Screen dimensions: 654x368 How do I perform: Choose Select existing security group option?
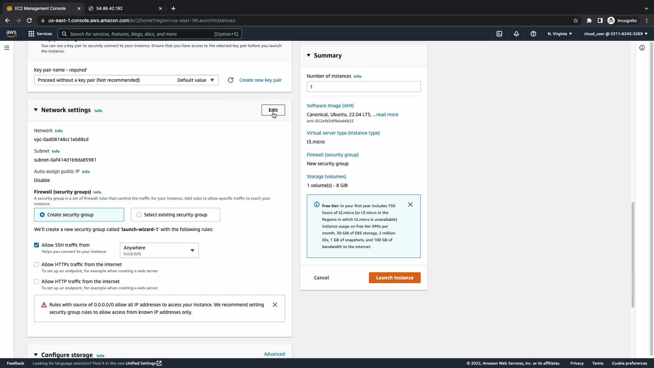click(x=139, y=215)
